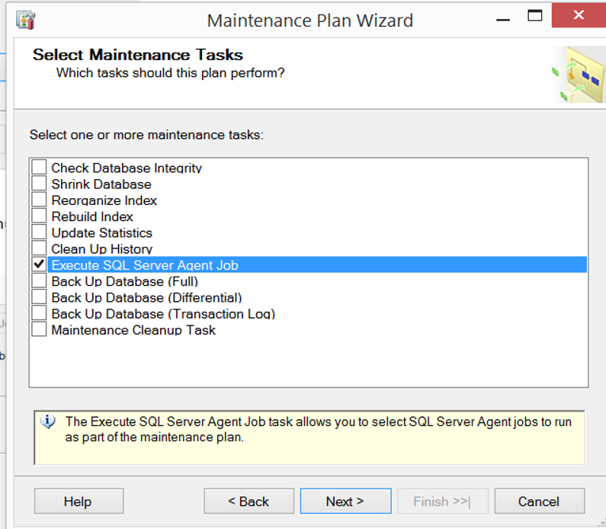Check the Check Database Integrity checkbox
This screenshot has width=606, height=529.
pyautogui.click(x=39, y=168)
